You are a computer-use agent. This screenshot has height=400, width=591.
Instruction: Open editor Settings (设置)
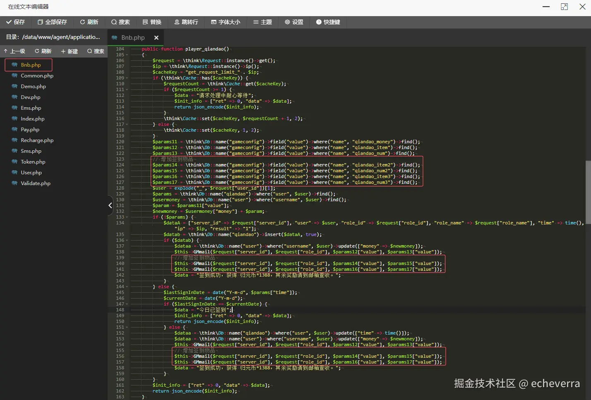coord(294,22)
